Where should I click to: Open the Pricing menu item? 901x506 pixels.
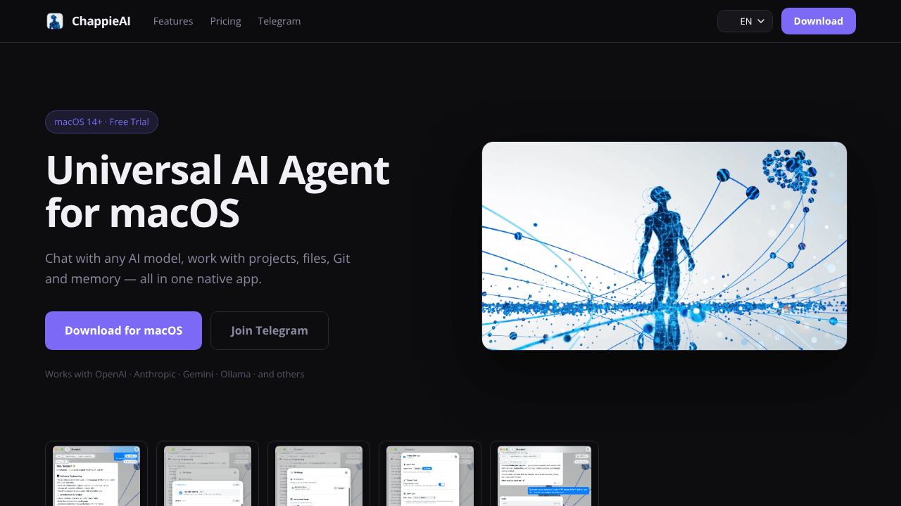(226, 21)
